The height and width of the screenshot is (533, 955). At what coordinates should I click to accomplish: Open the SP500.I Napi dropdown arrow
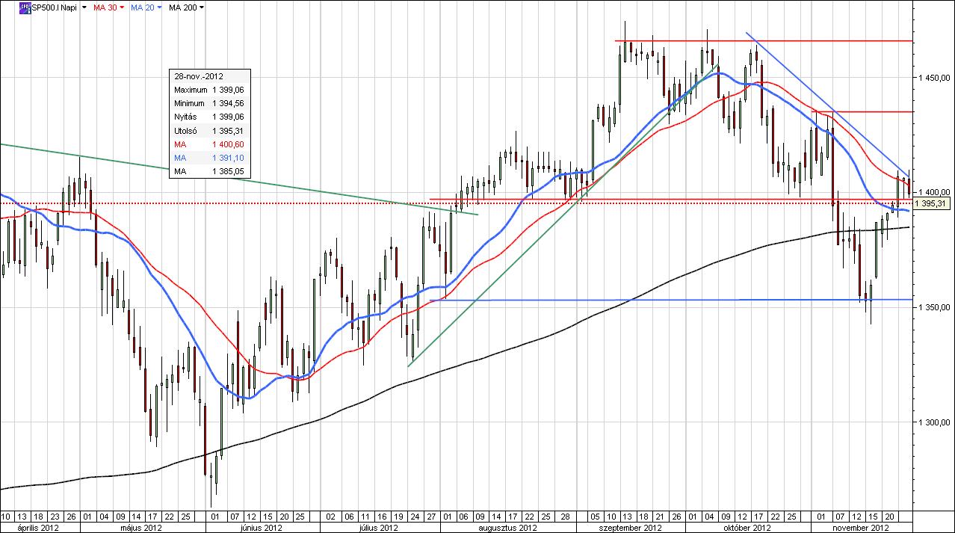[84, 7]
